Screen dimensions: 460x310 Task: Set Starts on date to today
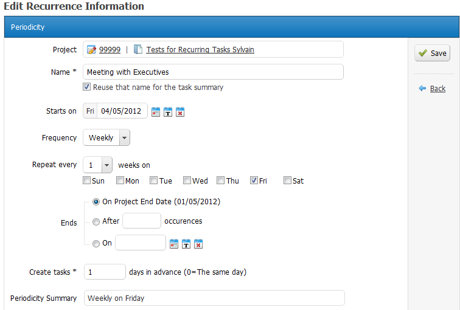coord(168,112)
